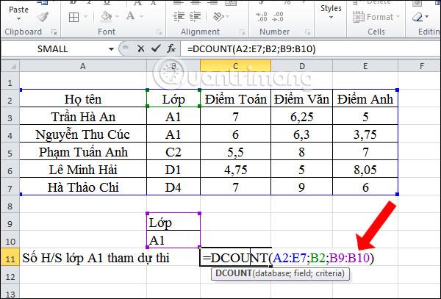
Task: Open Font Color dropdown arrow
Action: (141, 17)
